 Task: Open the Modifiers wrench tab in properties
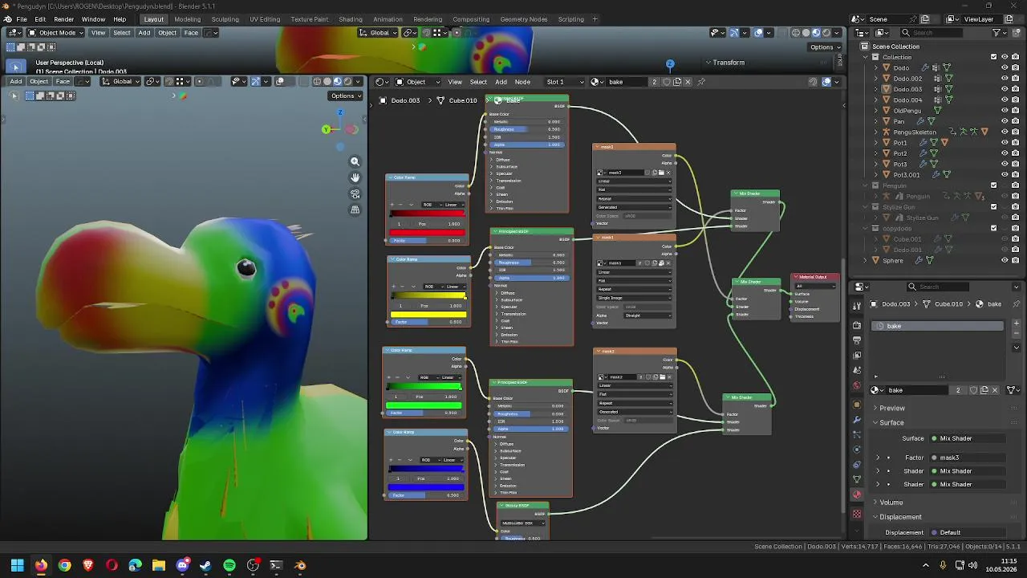pyautogui.click(x=857, y=419)
